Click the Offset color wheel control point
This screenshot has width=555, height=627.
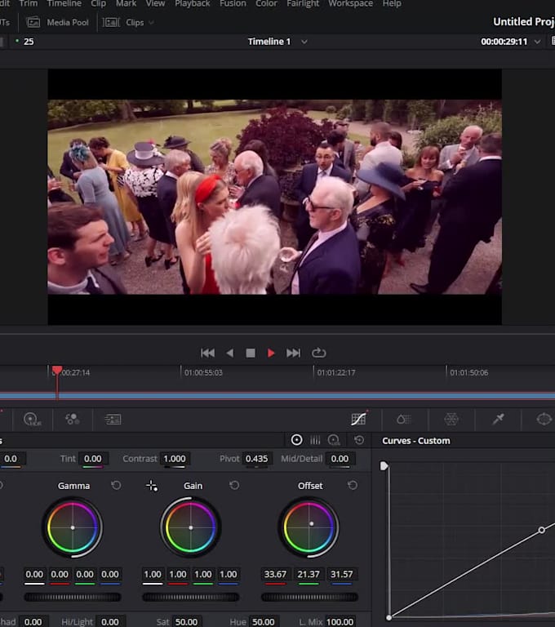312,523
